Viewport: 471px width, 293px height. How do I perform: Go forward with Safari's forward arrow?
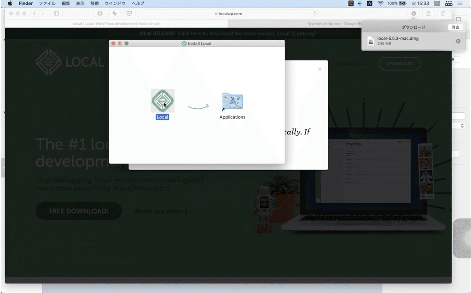(42, 13)
